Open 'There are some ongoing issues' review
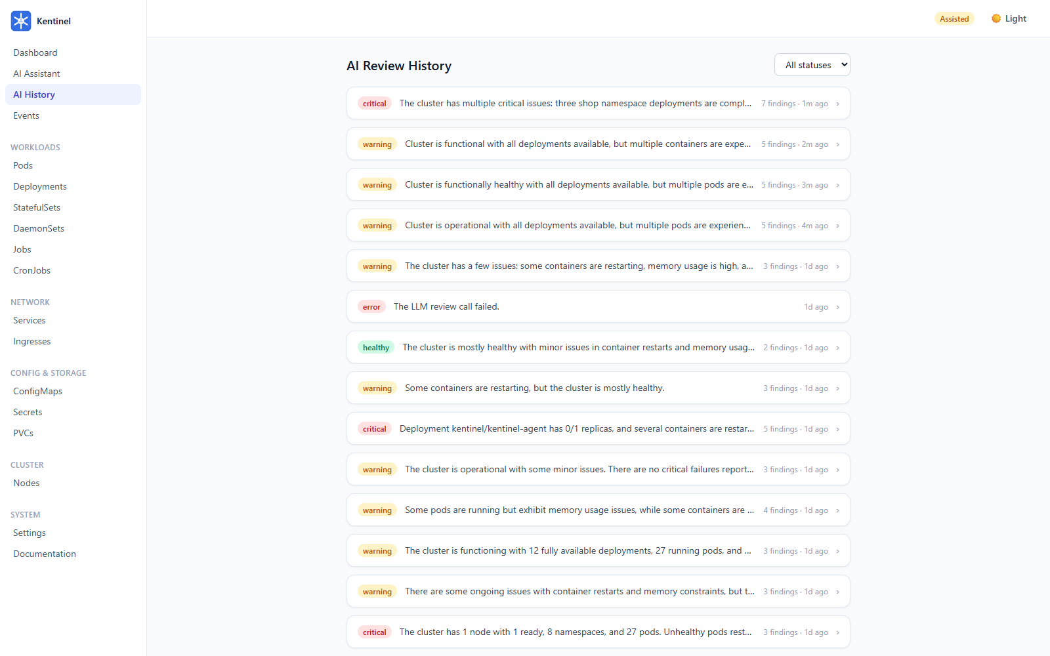The width and height of the screenshot is (1050, 656). [598, 591]
